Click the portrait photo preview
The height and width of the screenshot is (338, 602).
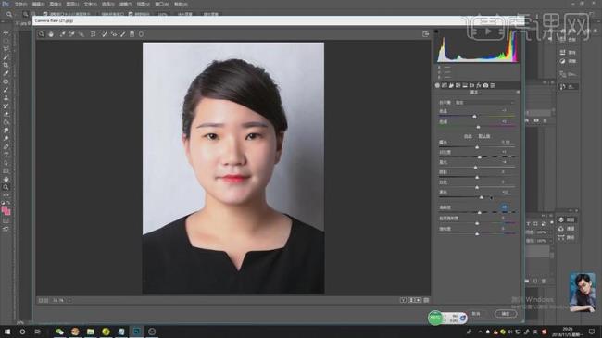(233, 169)
